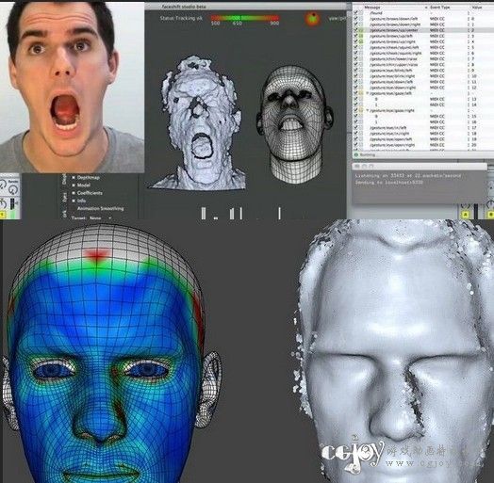Image resolution: width=494 pixels, height=483 pixels.
Task: Select the /gesture/chin/lower/raise message row
Action: pos(422,58)
